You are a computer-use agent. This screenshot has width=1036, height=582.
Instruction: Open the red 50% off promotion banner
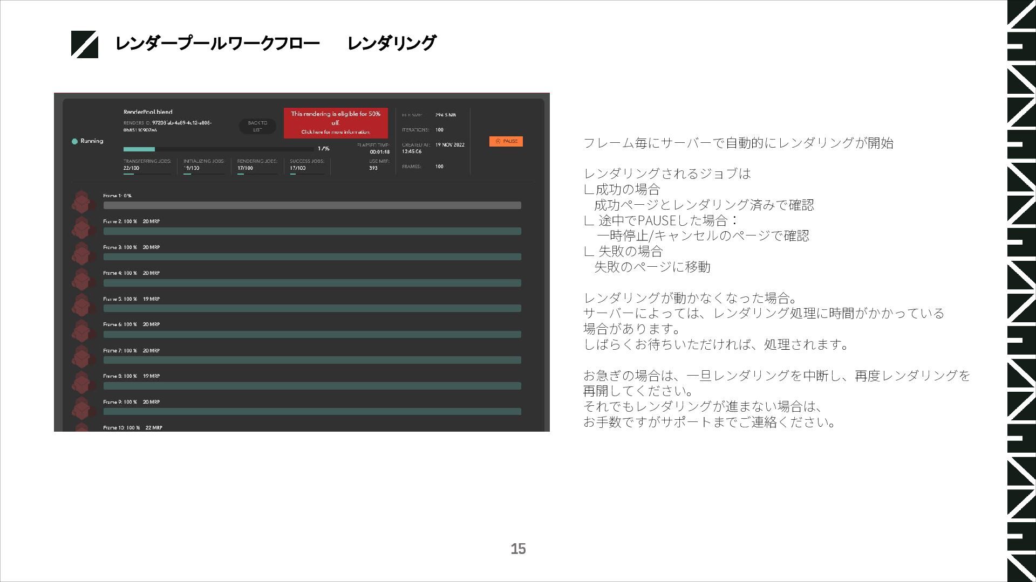coord(336,123)
